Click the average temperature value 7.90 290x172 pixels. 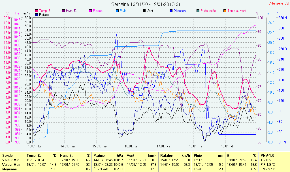pos(53,169)
